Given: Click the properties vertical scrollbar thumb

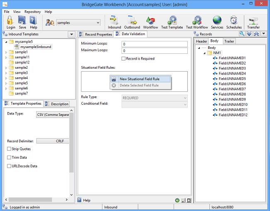Looking at the screenshot, I should [x=71, y=143].
